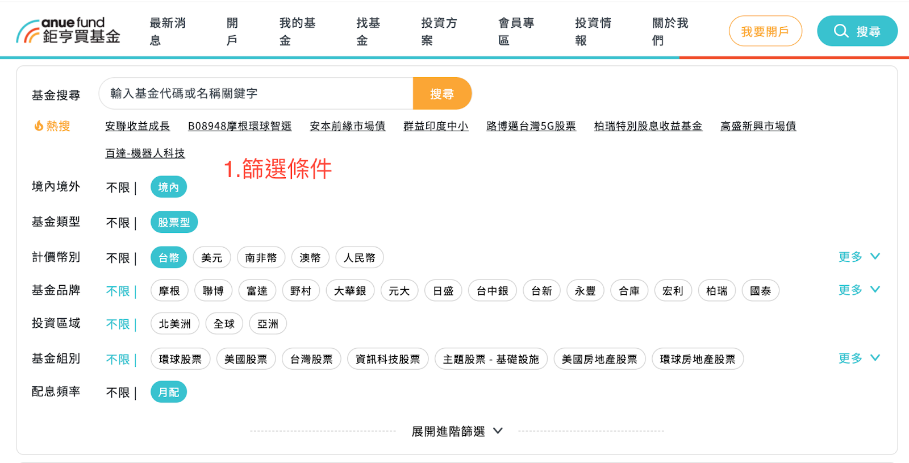Toggle the 台中銀 brand chip
The height and width of the screenshot is (463, 909).
tap(493, 290)
